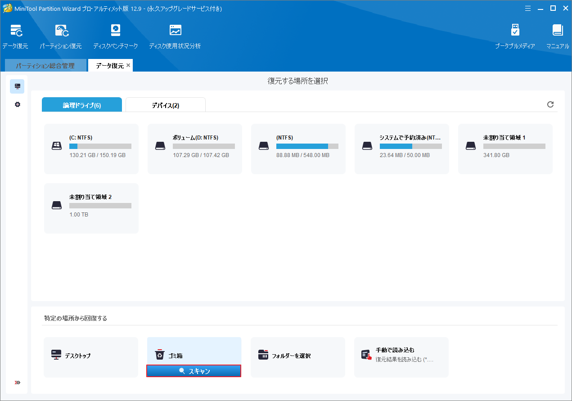Click the 341.80 GB size text
The width and height of the screenshot is (572, 401).
[496, 155]
